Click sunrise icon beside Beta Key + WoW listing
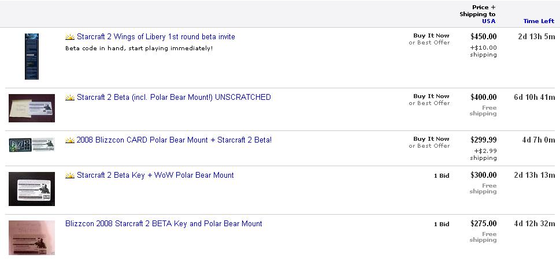Image resolution: width=560 pixels, height=262 pixels. [70, 175]
